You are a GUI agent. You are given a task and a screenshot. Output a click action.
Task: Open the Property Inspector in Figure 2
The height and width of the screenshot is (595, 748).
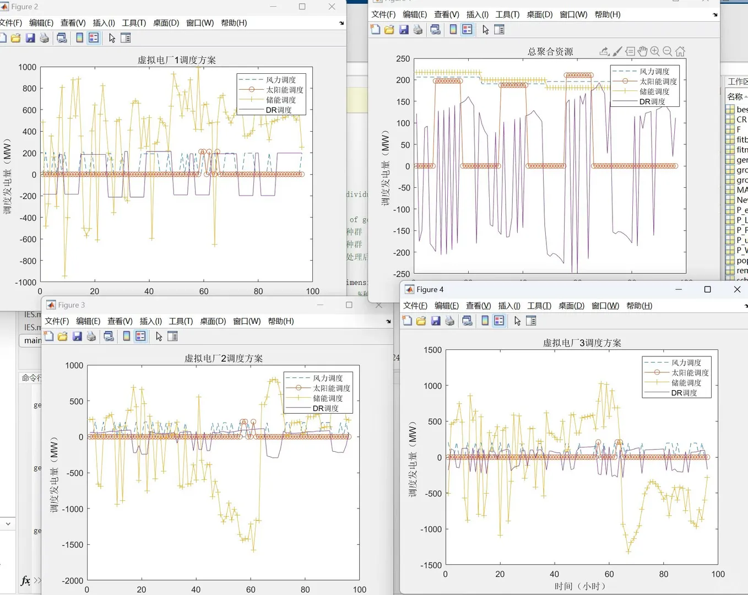click(x=126, y=38)
